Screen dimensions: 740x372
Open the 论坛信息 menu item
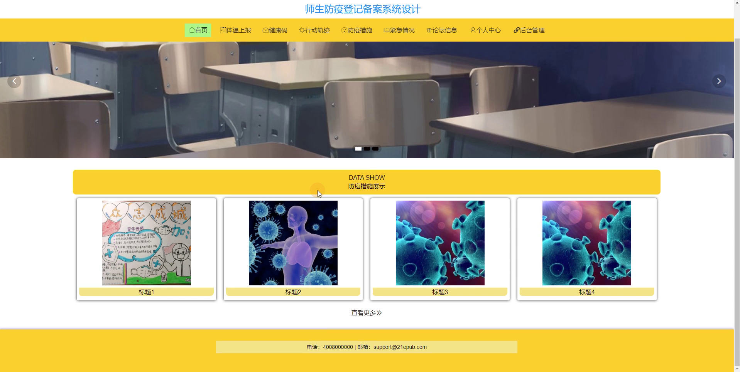[442, 30]
